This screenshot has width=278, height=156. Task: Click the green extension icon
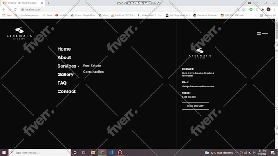pyautogui.click(x=251, y=9)
